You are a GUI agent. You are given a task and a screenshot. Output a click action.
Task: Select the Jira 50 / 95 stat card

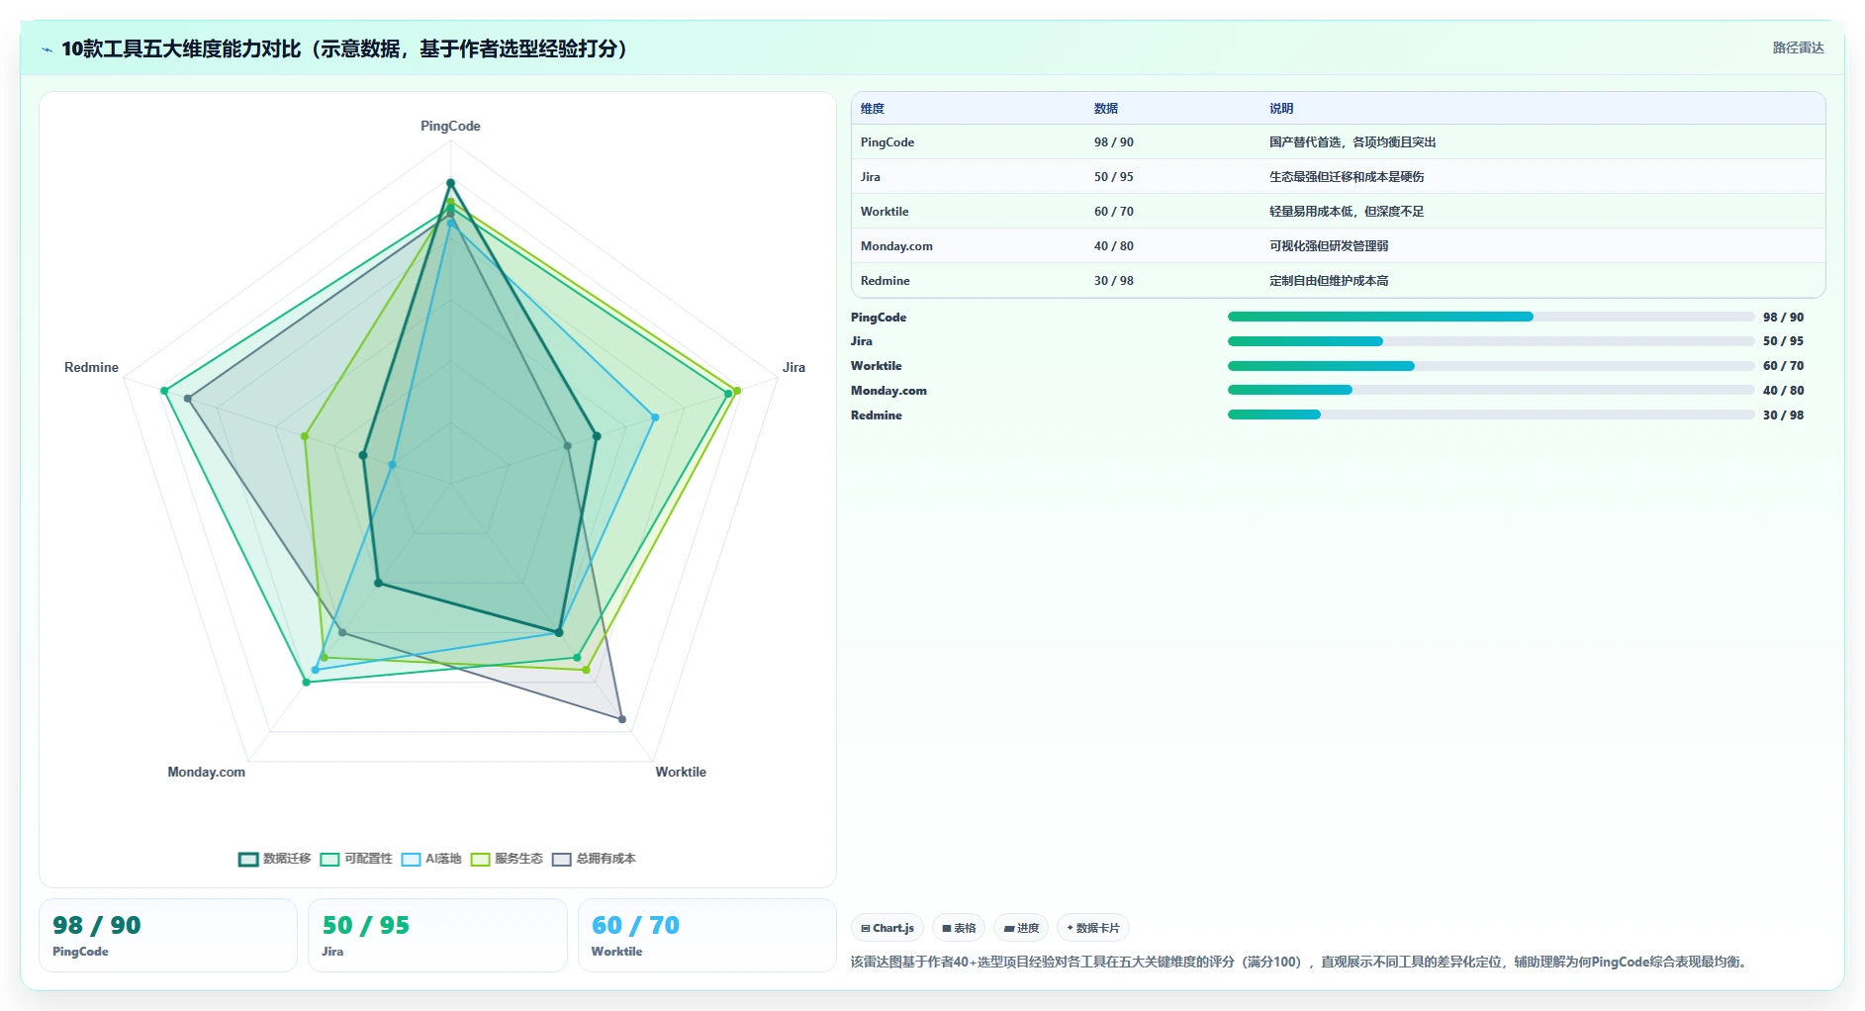(x=437, y=935)
